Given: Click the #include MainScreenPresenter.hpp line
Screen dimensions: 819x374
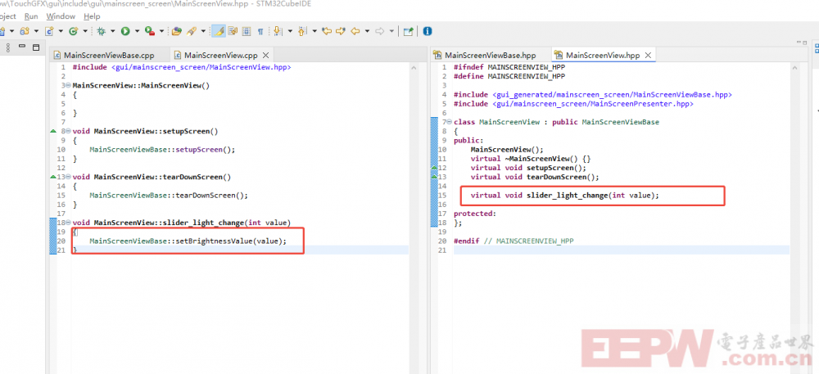Looking at the screenshot, I should pos(573,104).
